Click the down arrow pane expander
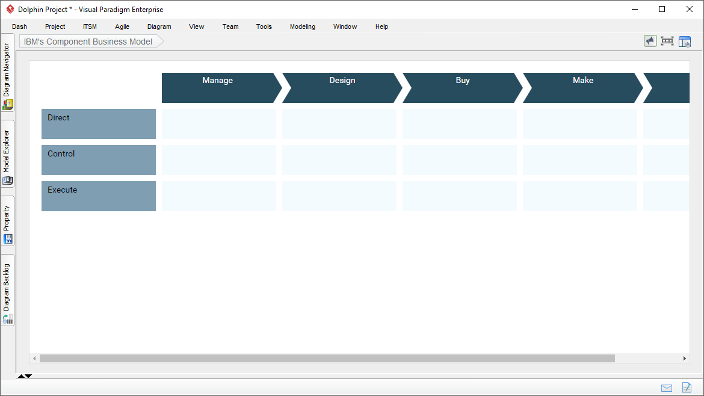This screenshot has width=704, height=396. (28, 376)
